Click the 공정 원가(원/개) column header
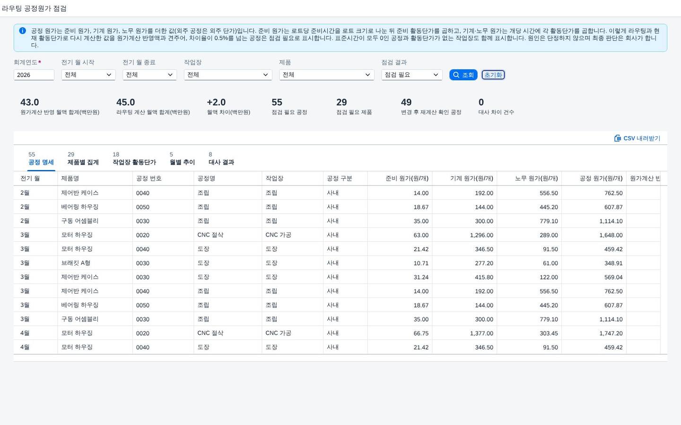681x425 pixels. [594, 178]
